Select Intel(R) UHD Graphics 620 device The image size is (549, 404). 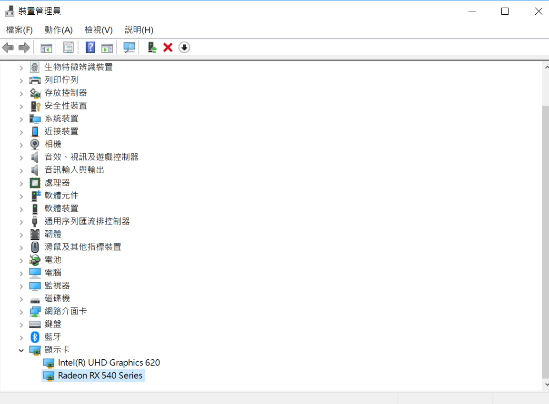point(109,363)
